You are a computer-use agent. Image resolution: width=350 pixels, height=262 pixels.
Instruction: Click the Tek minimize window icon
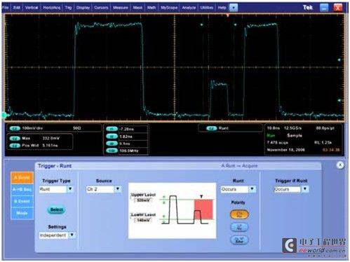tap(324, 8)
